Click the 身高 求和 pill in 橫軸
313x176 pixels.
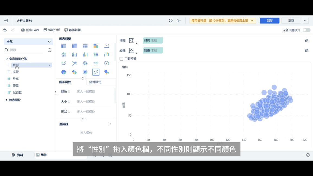click(x=153, y=41)
